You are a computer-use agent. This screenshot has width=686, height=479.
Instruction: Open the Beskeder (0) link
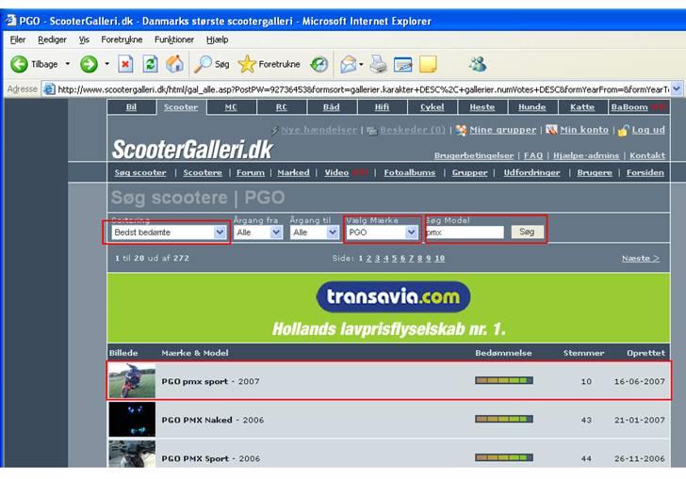click(x=413, y=130)
